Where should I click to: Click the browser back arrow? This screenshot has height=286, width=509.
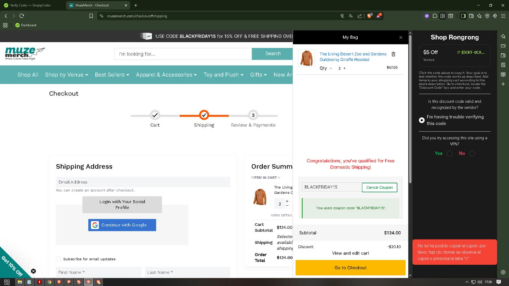pyautogui.click(x=6, y=16)
